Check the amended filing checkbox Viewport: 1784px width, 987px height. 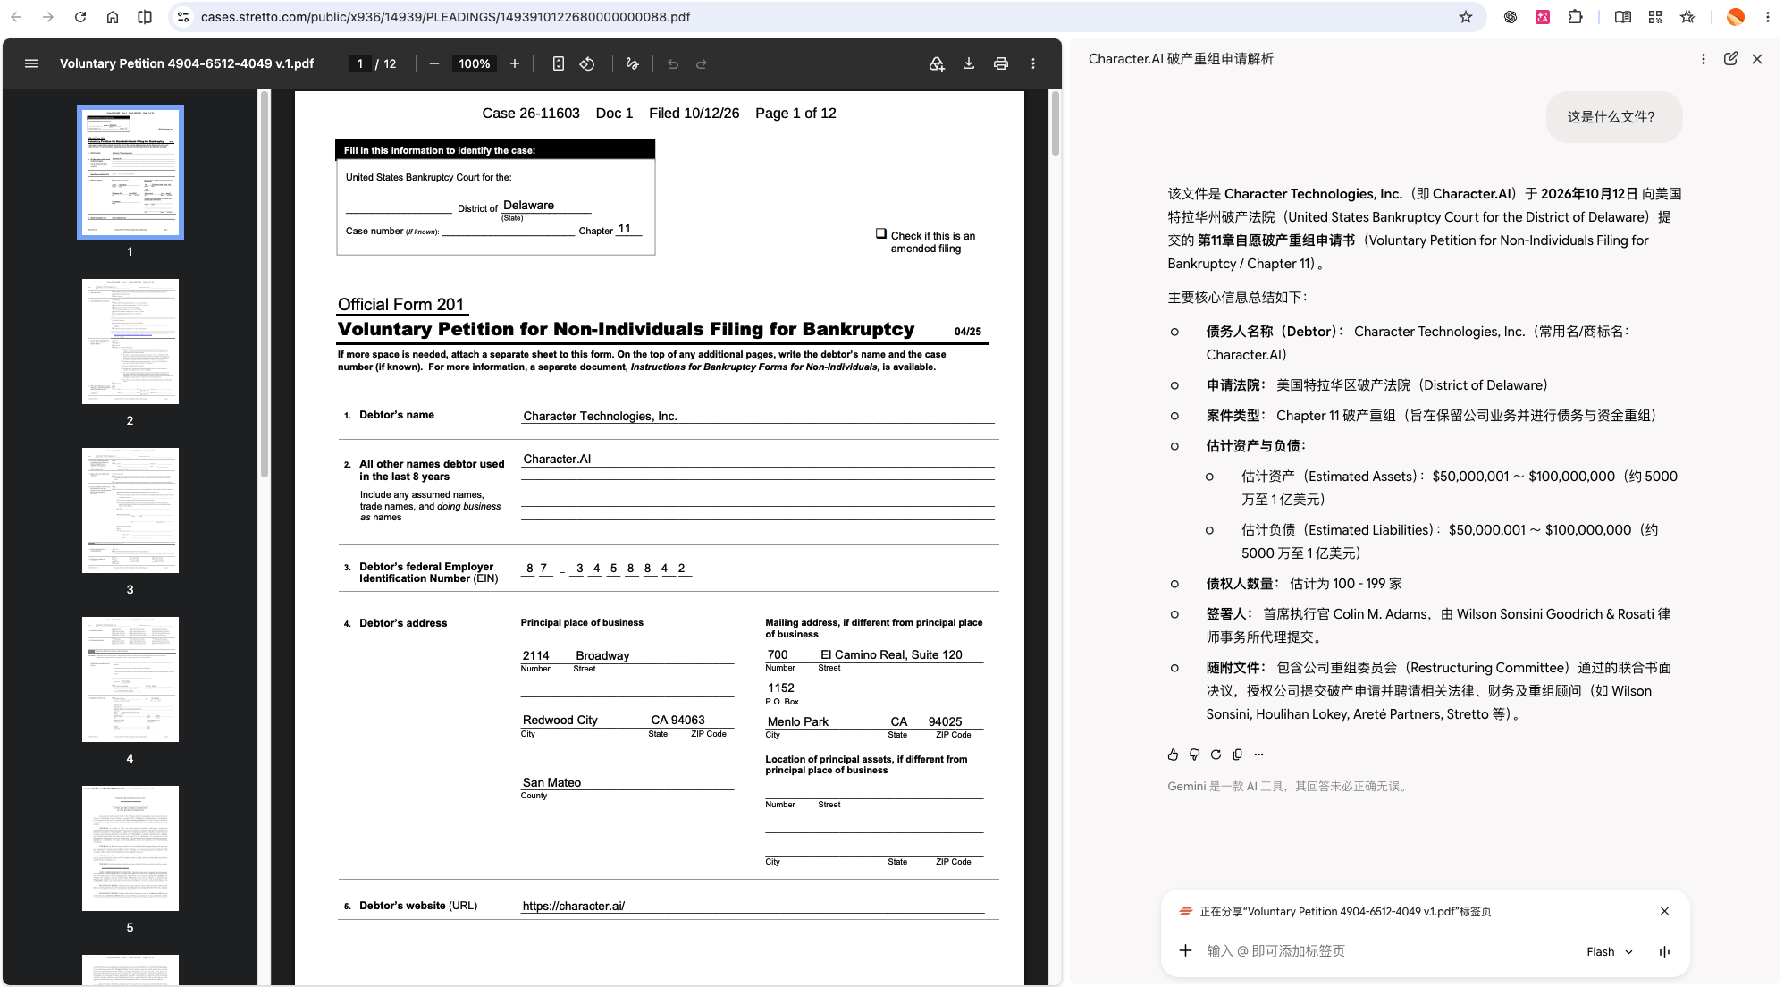(881, 233)
